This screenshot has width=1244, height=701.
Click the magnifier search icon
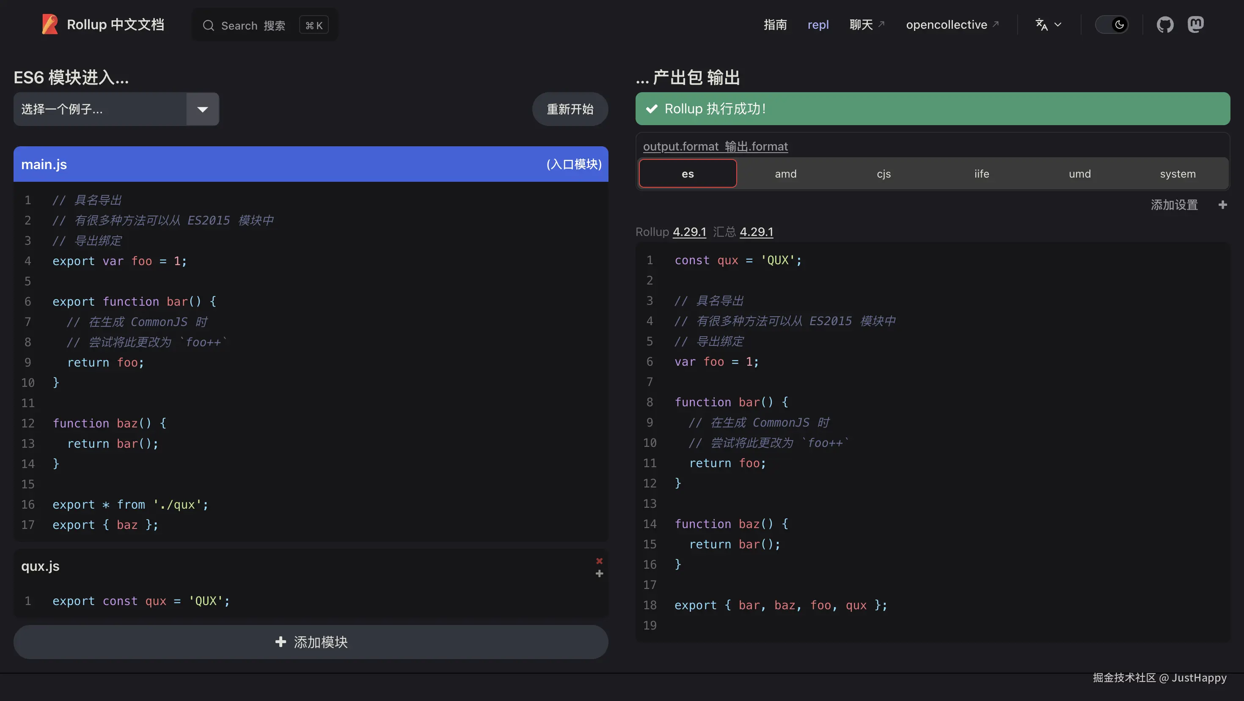pyautogui.click(x=208, y=25)
